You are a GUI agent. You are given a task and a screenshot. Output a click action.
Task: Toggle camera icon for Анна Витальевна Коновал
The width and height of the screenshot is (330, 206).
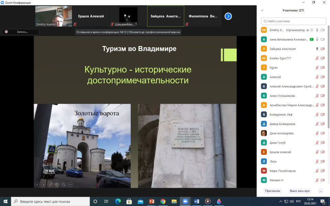click(322, 39)
